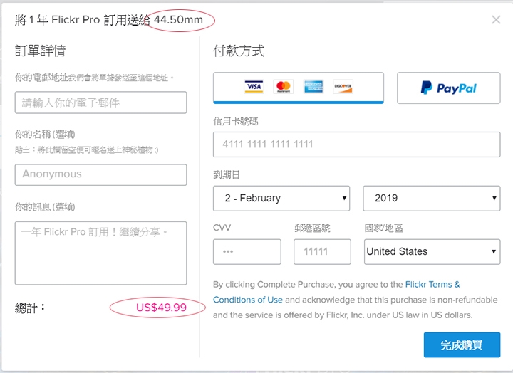Close the Flickr Pro gift dialog

[x=496, y=20]
